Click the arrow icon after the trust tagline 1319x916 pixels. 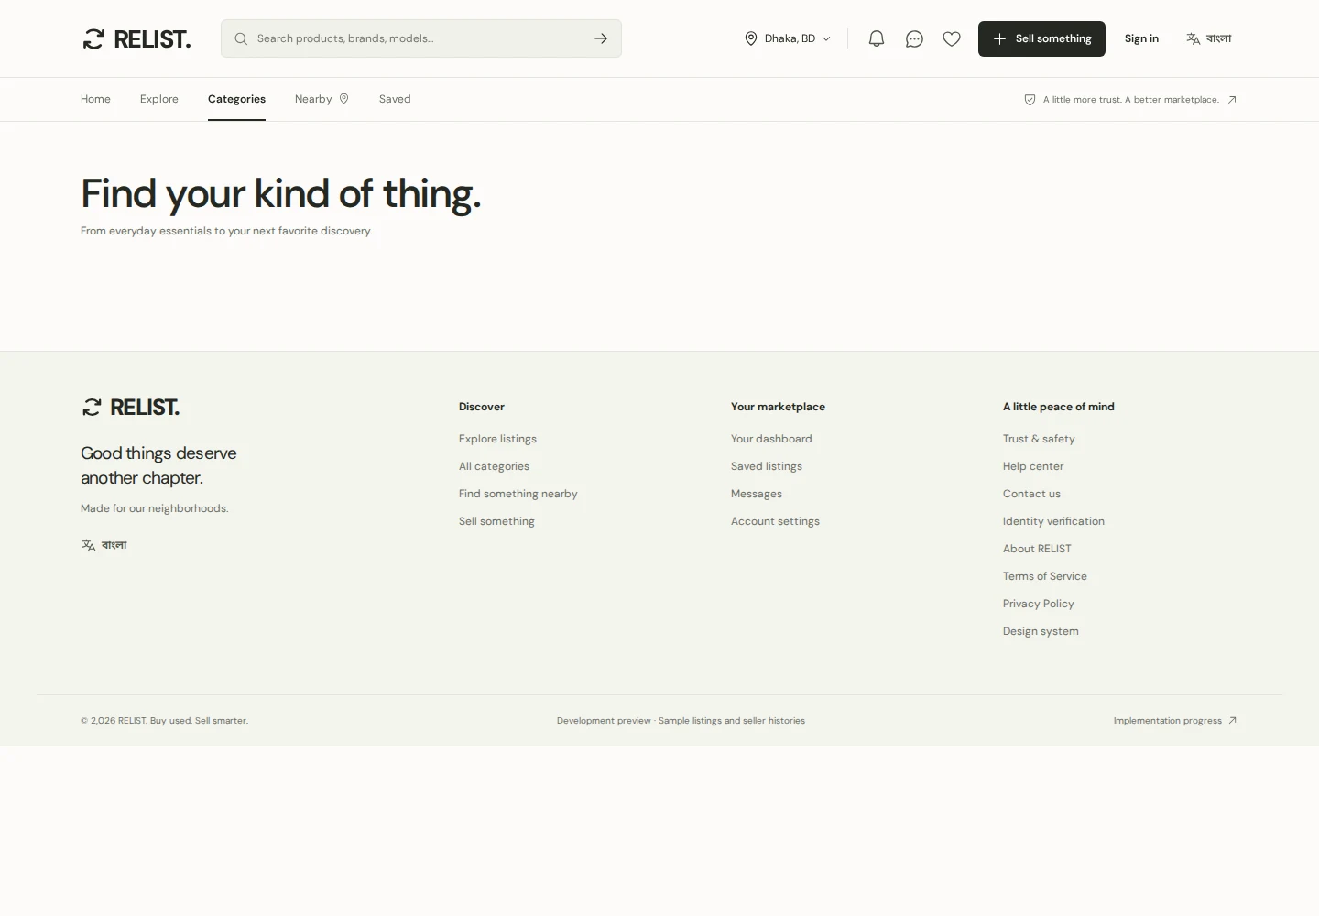coord(1232,100)
